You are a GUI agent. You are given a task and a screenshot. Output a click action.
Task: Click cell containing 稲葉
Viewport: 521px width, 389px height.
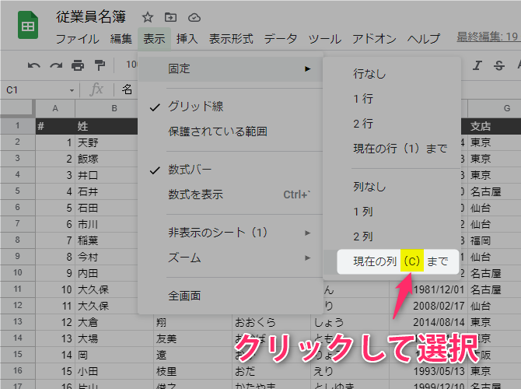click(107, 240)
